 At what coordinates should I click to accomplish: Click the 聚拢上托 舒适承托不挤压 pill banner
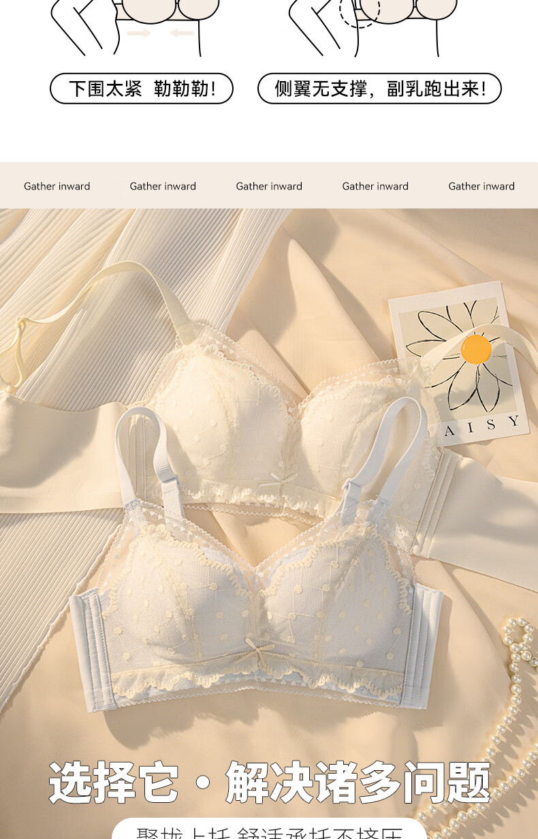pyautogui.click(x=269, y=829)
